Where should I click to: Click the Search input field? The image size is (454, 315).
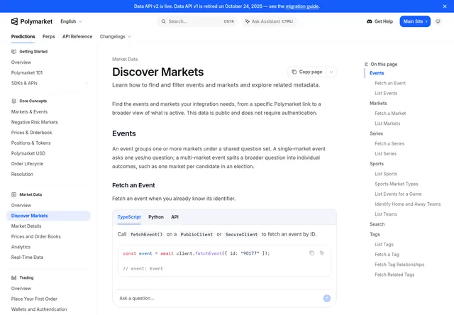pyautogui.click(x=197, y=21)
